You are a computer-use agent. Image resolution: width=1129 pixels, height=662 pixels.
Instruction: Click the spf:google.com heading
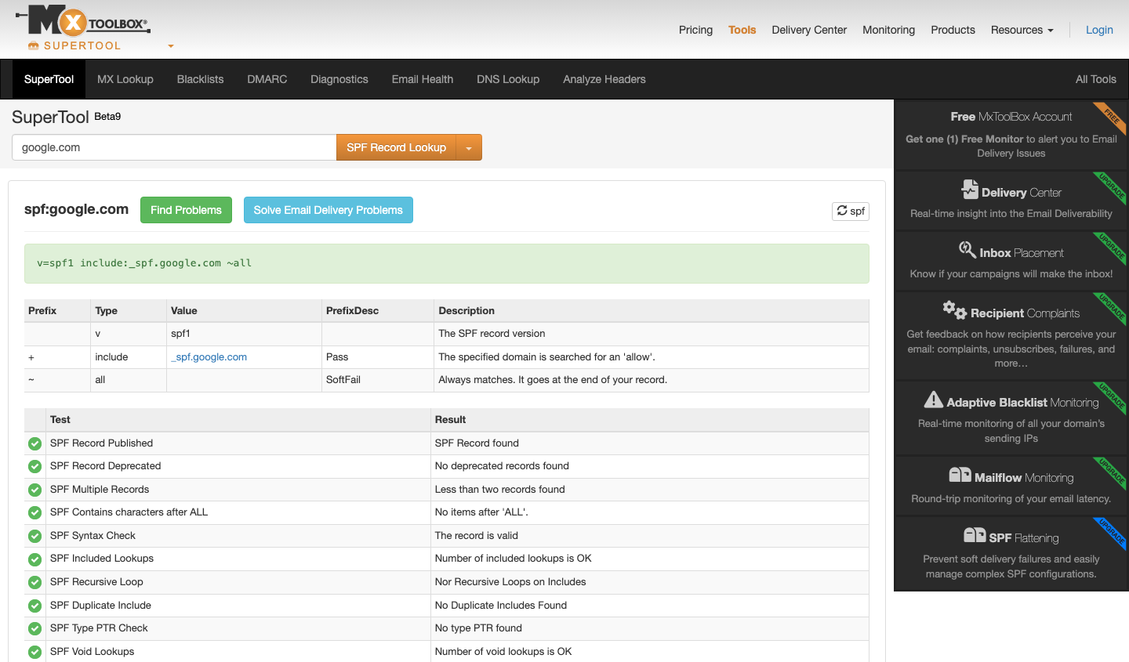pyautogui.click(x=76, y=209)
